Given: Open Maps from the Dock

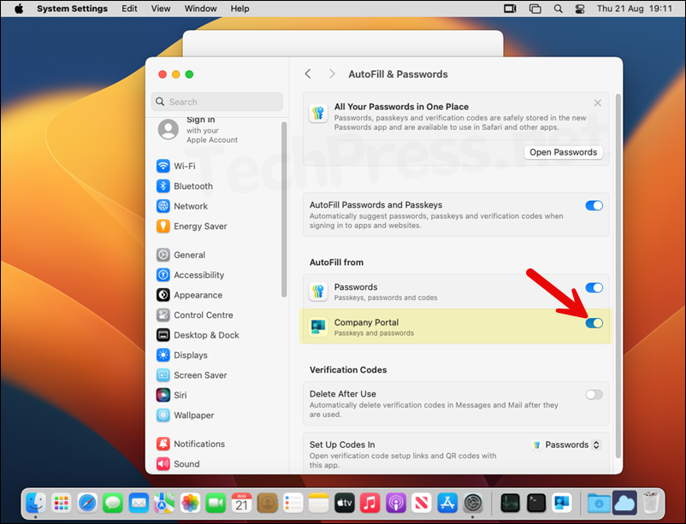Looking at the screenshot, I should 164,503.
